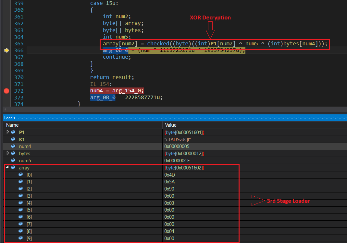
Task: Select value 0x04 of element [8]
Action: click(x=169, y=231)
